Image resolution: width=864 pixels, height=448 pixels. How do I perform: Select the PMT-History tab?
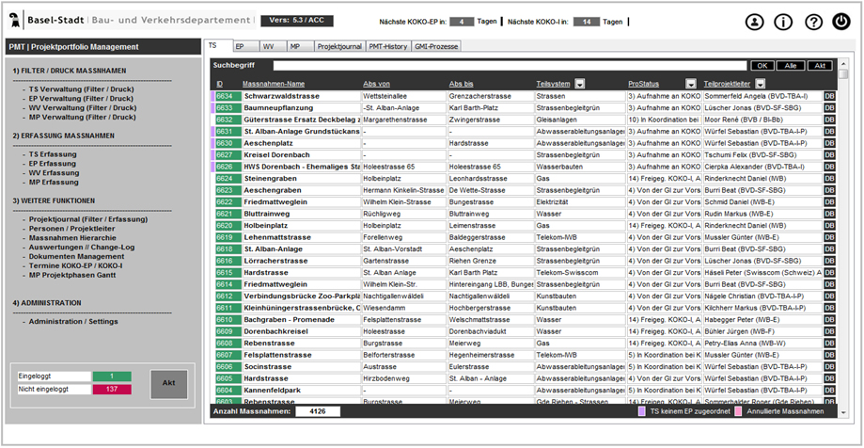pos(388,45)
